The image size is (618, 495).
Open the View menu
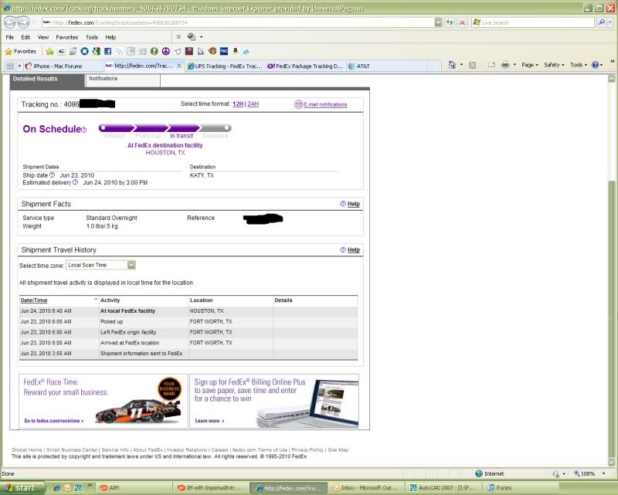coord(43,37)
